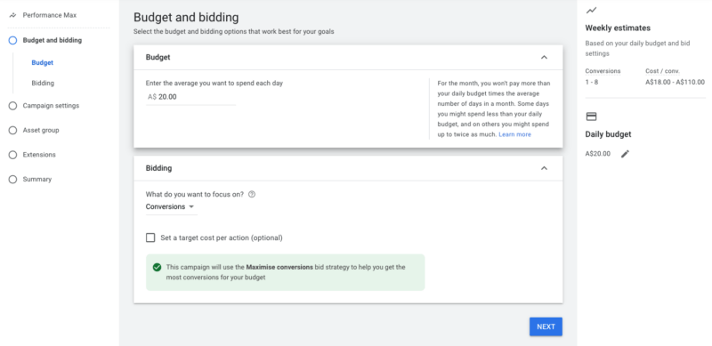Screen dimensions: 712x346
Task: Select the Summary step circle
Action: click(12, 180)
